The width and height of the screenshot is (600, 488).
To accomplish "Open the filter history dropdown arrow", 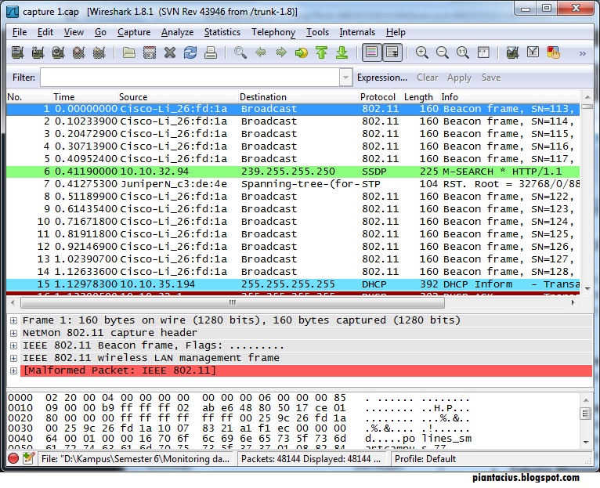I will pos(345,78).
